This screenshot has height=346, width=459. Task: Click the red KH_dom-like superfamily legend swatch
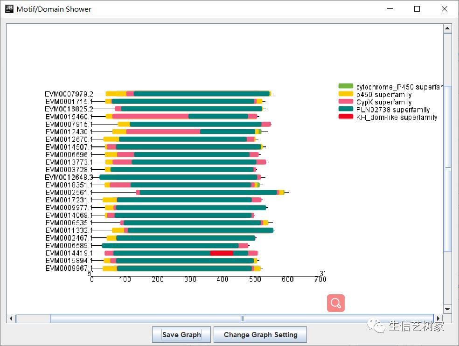click(x=346, y=117)
